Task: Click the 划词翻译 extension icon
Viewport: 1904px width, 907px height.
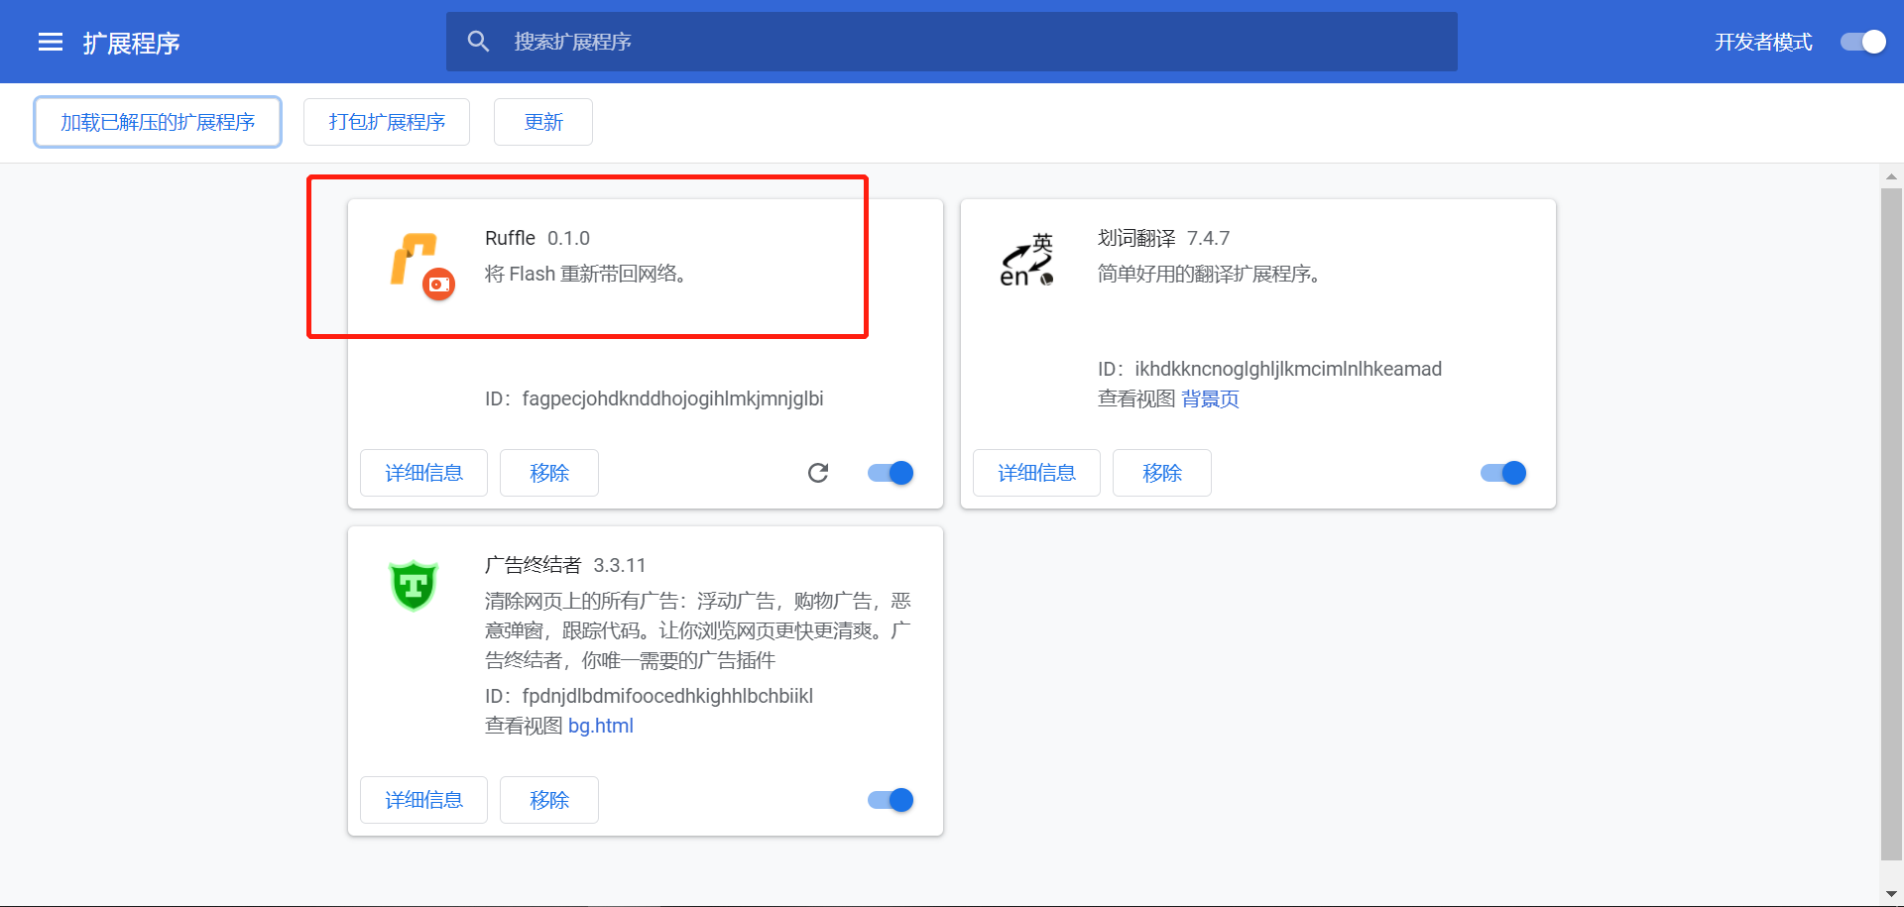Action: [1026, 260]
